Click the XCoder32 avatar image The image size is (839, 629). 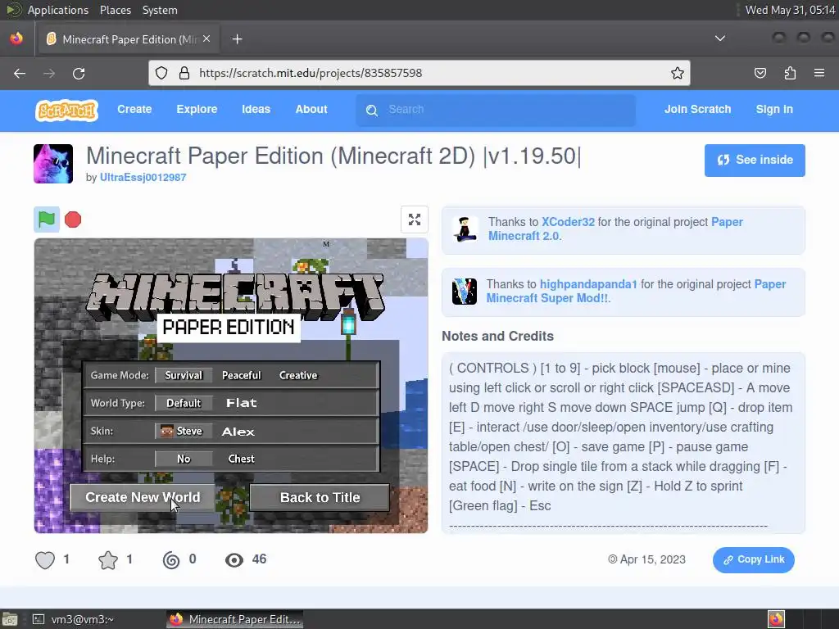(x=465, y=229)
